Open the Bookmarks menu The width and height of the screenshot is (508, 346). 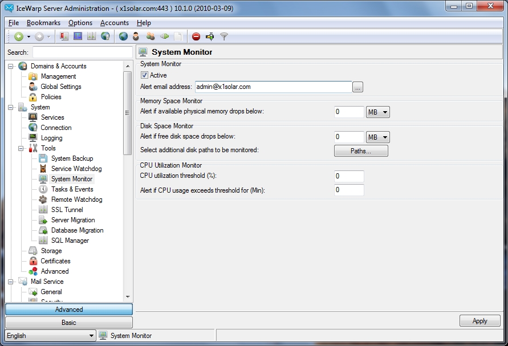[x=43, y=23]
